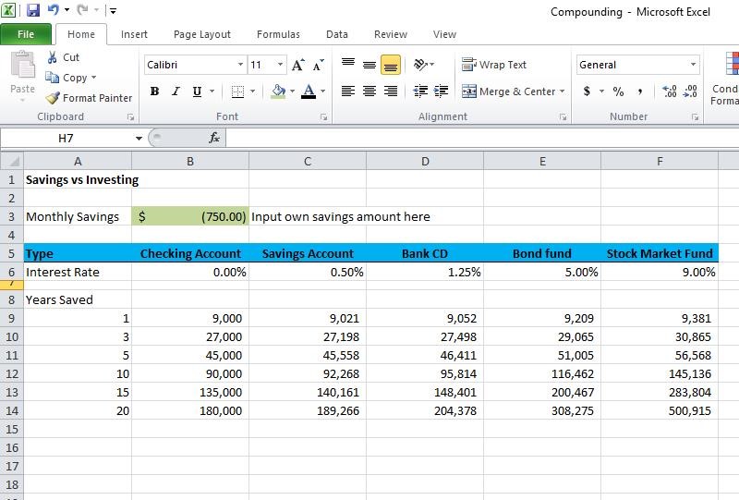Apply the yellow Fill Color bucket

pos(278,91)
